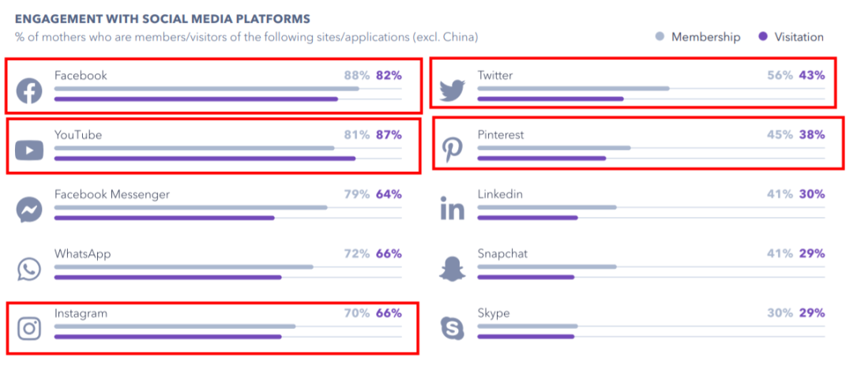Select the Facebook Messenger icon
Image resolution: width=853 pixels, height=374 pixels.
click(29, 209)
